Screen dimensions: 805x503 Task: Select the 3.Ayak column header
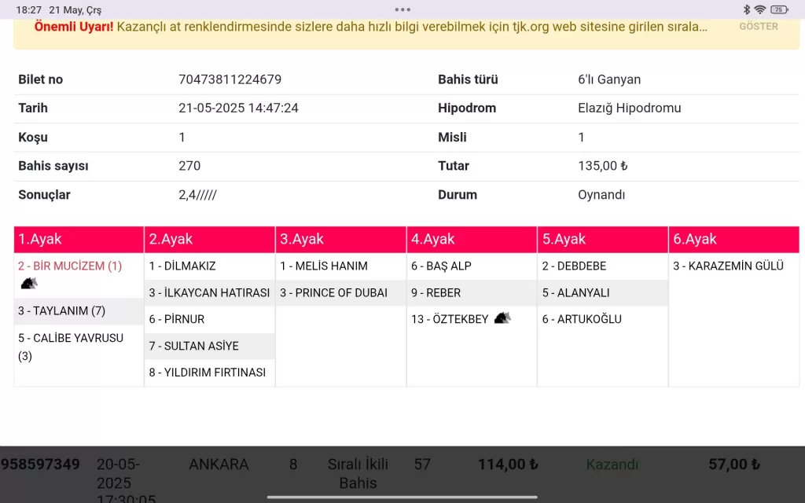340,239
